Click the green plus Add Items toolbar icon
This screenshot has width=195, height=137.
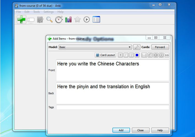(x=21, y=20)
